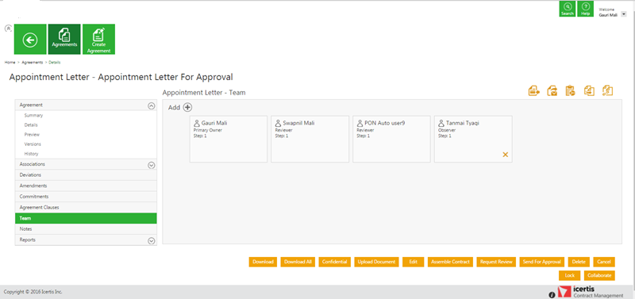
Task: Open the Create Agreement tile
Action: tap(98, 39)
